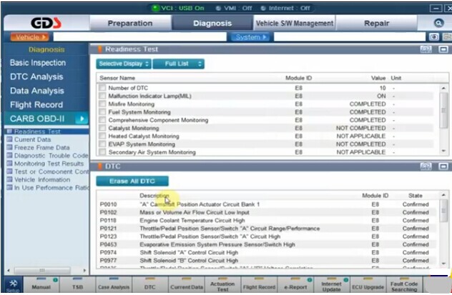
Task: Click sidebar horizontal scroll right arrow
Action: [84, 270]
